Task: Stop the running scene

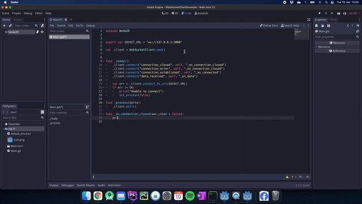Action: coord(332,14)
